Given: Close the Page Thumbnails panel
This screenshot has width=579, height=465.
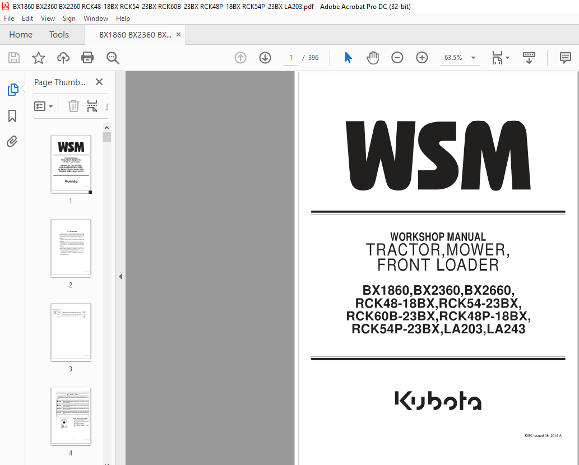Looking at the screenshot, I should [99, 82].
